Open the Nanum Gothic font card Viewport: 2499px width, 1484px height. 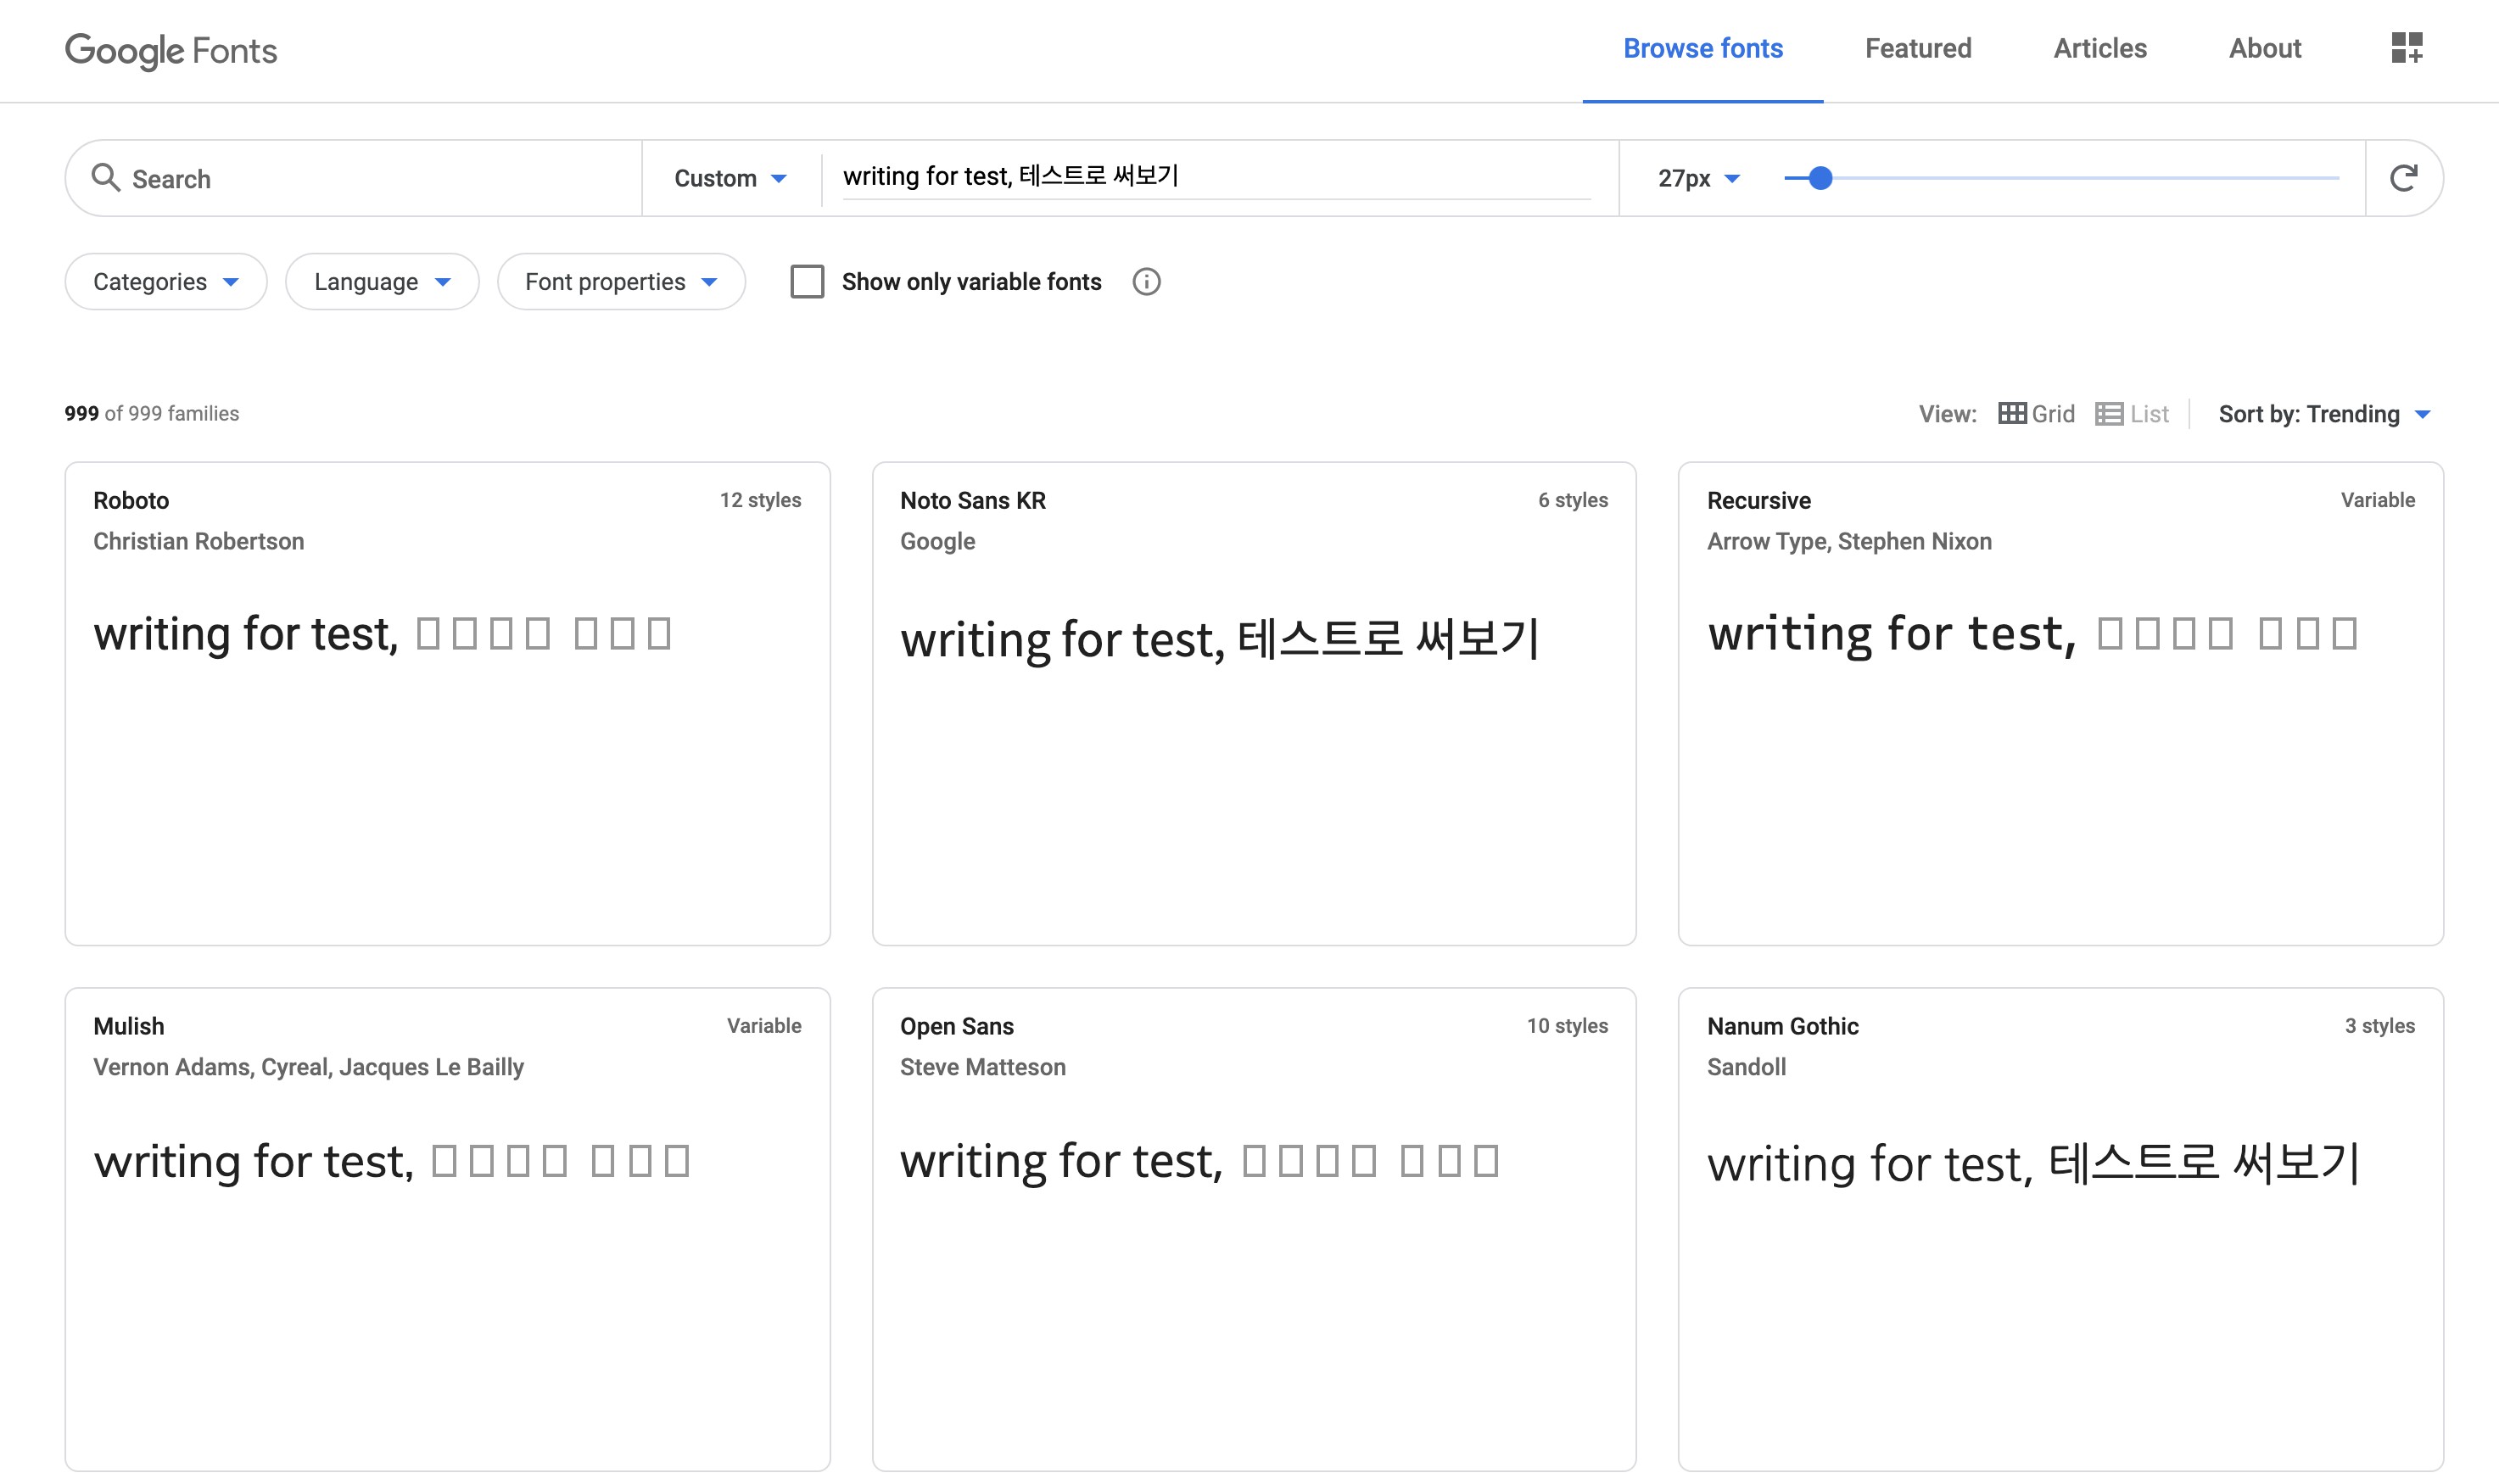[x=2060, y=1229]
